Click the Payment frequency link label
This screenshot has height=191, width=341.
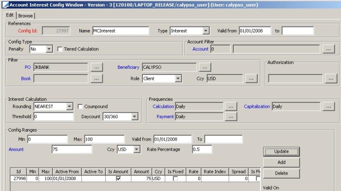coord(165,117)
